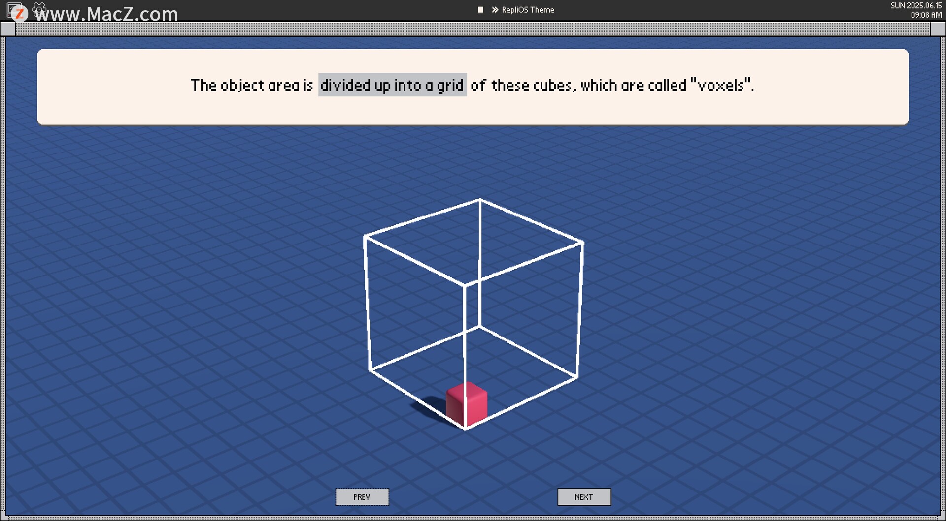
Task: Click the stop square icon beside RepliOS Theme
Action: [480, 10]
